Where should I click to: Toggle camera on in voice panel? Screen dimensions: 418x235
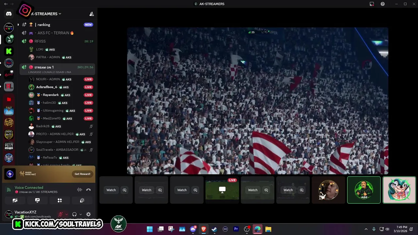[x=15, y=200]
